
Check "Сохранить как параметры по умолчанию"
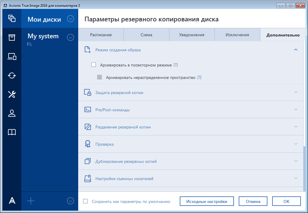click(x=86, y=201)
